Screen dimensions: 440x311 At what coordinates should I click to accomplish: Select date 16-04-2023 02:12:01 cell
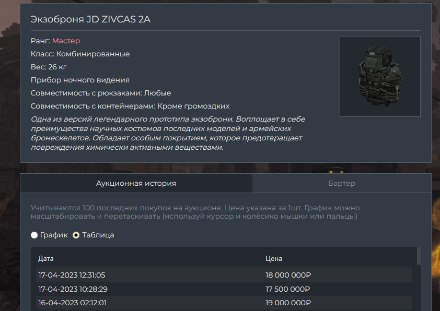pyautogui.click(x=72, y=303)
